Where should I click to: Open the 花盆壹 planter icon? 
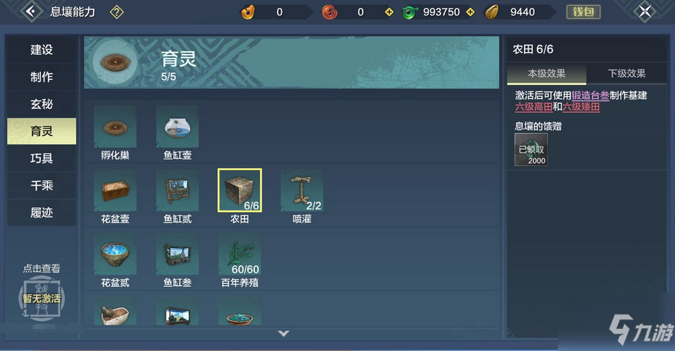[x=115, y=190]
